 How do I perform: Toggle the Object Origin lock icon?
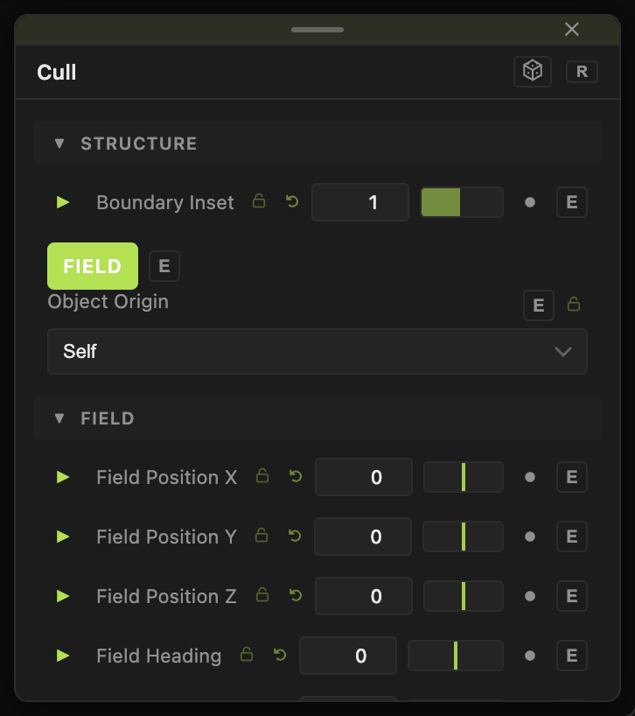(574, 304)
